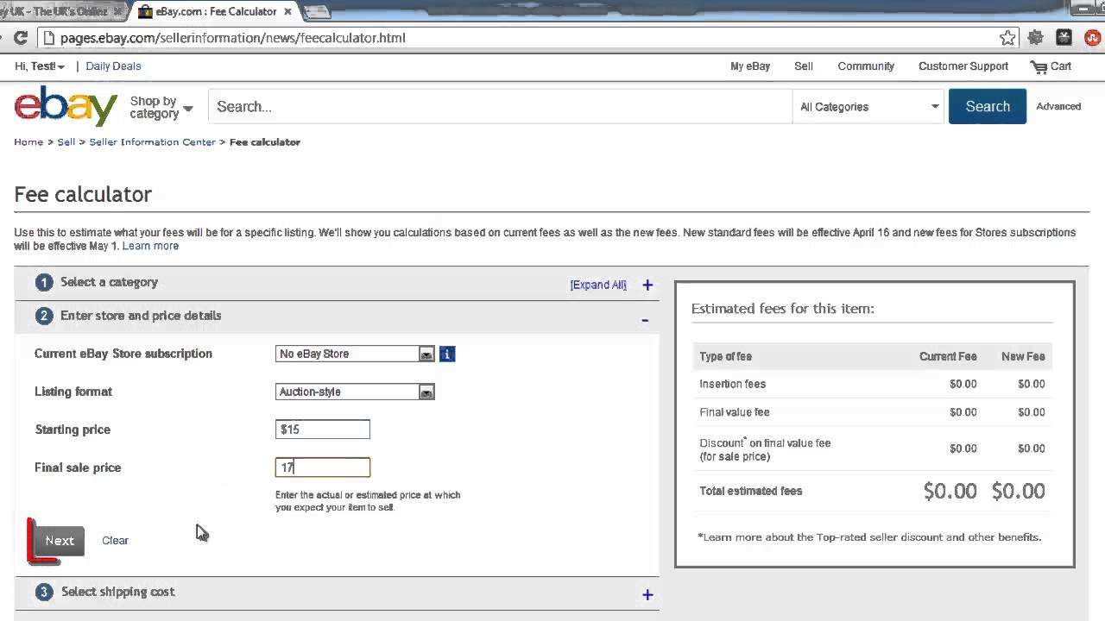Click the Expand All link
This screenshot has width=1105, height=621.
(x=598, y=285)
